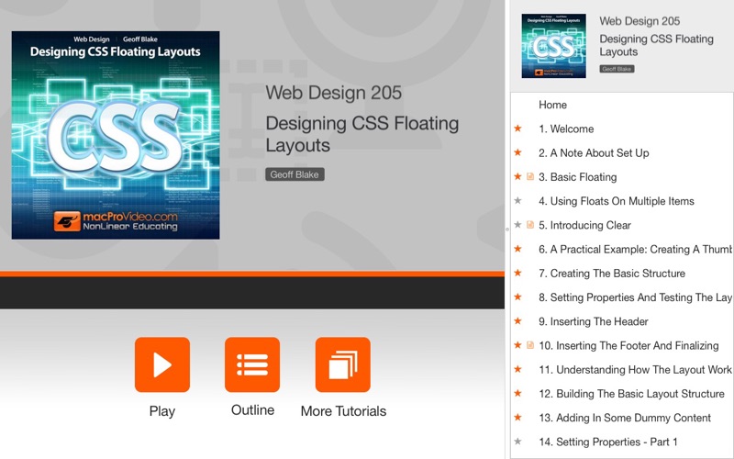Open the note icon beside 3. Basic Floating
Viewport: 734px width, 459px height.
530,176
